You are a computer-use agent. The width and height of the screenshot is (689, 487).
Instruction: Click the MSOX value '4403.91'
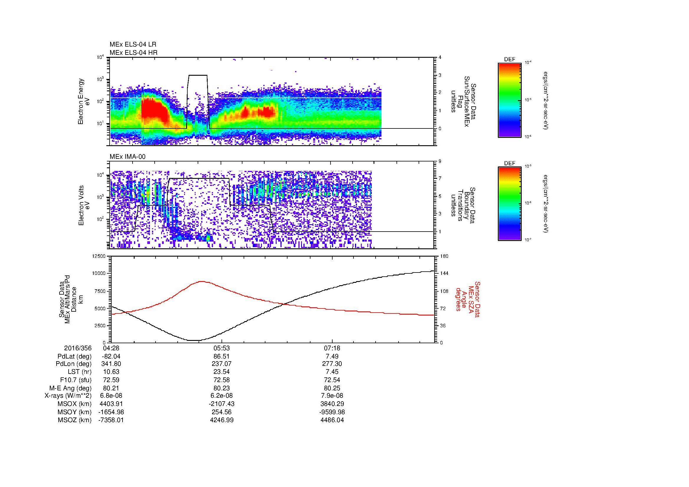111,405
